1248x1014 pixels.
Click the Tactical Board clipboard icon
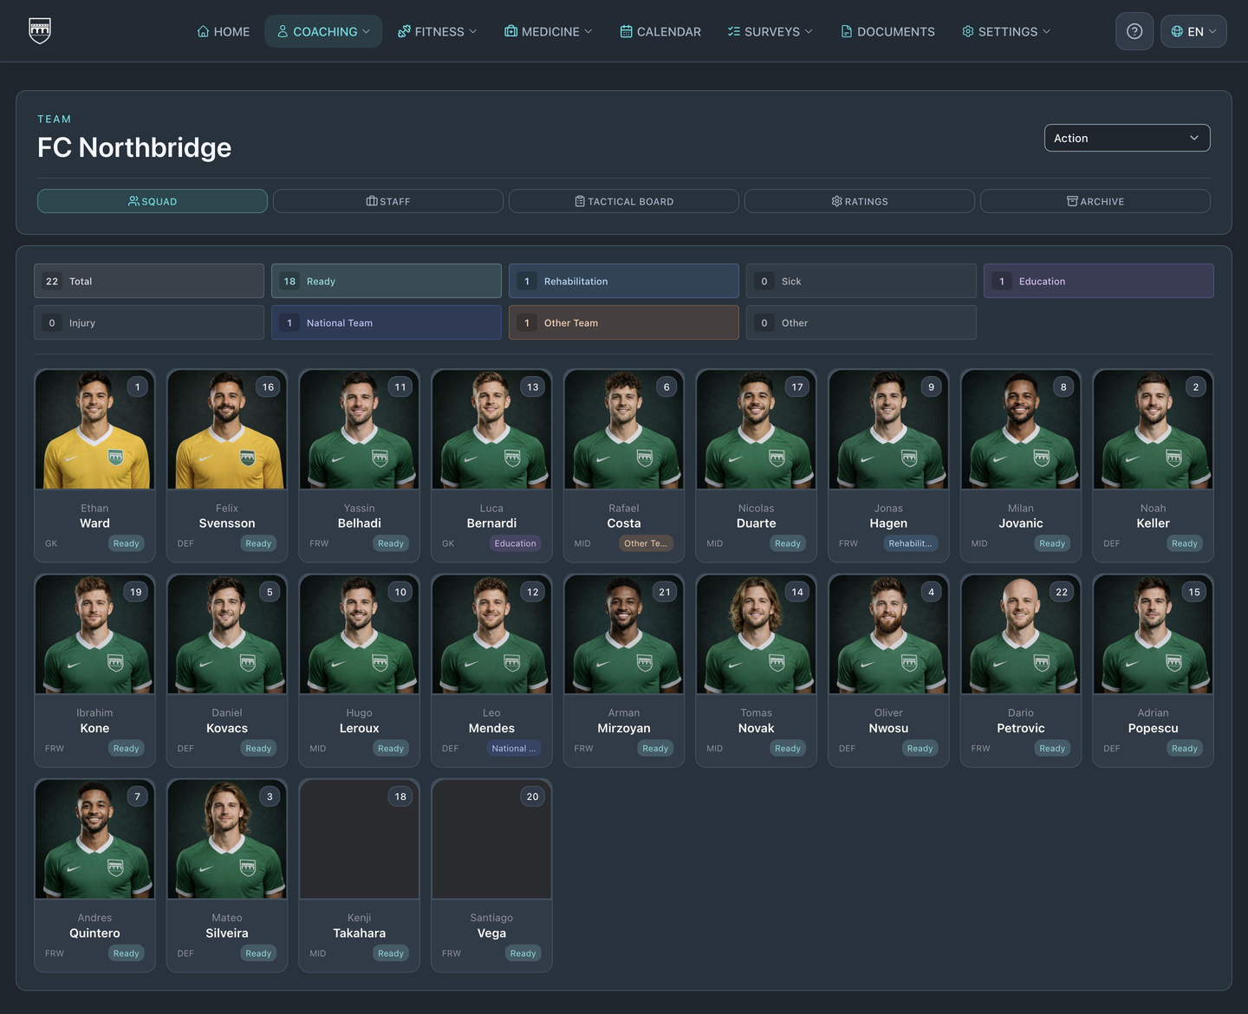(x=580, y=201)
